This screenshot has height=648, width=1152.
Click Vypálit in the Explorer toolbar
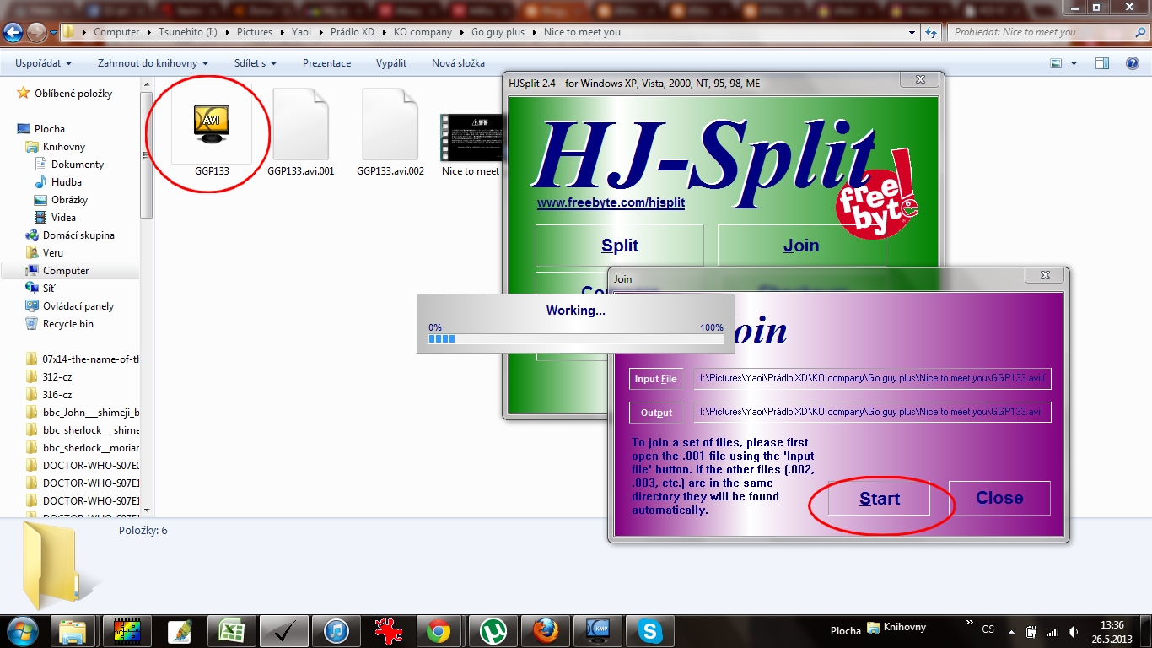click(x=391, y=63)
